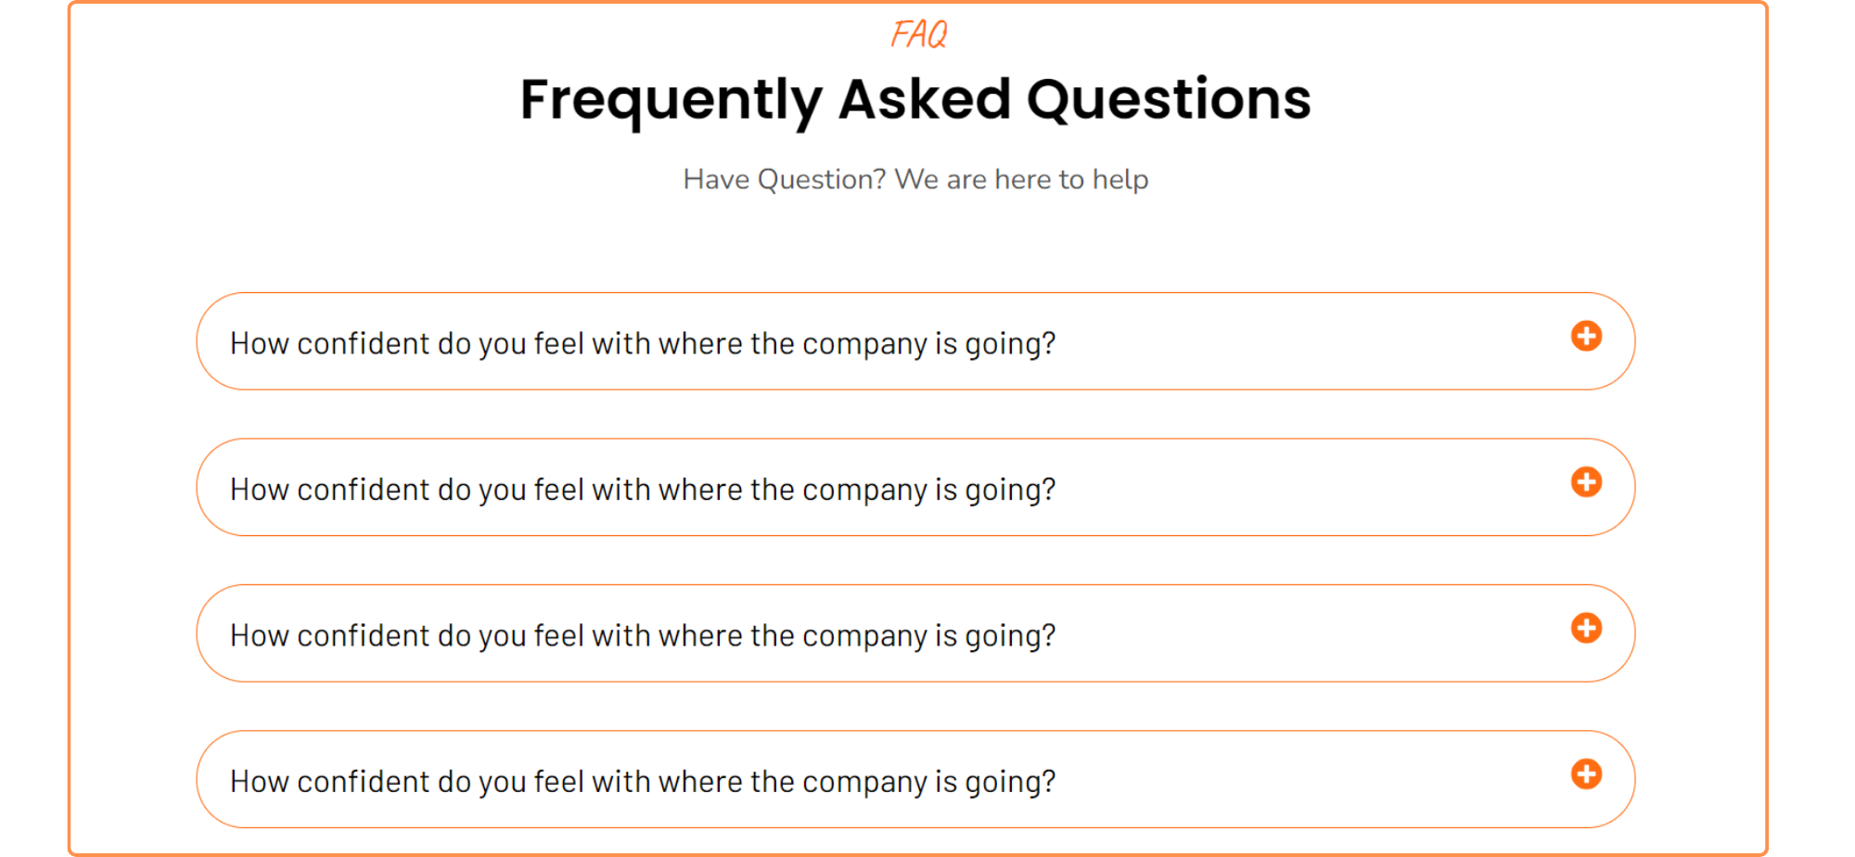Image resolution: width=1855 pixels, height=857 pixels.
Task: Open the fourth FAQ question text
Action: [x=642, y=782]
